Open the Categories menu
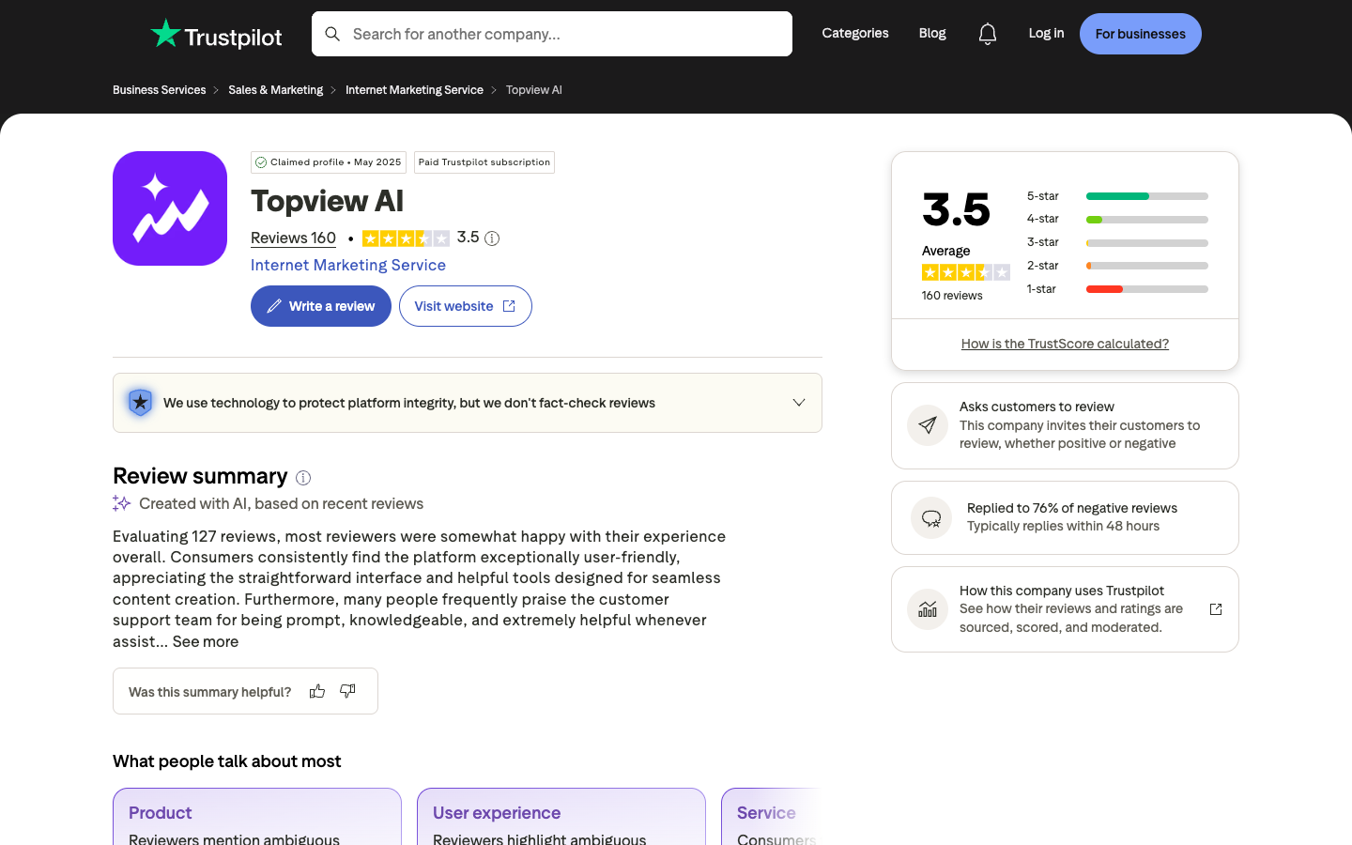The width and height of the screenshot is (1352, 845). pos(855,33)
